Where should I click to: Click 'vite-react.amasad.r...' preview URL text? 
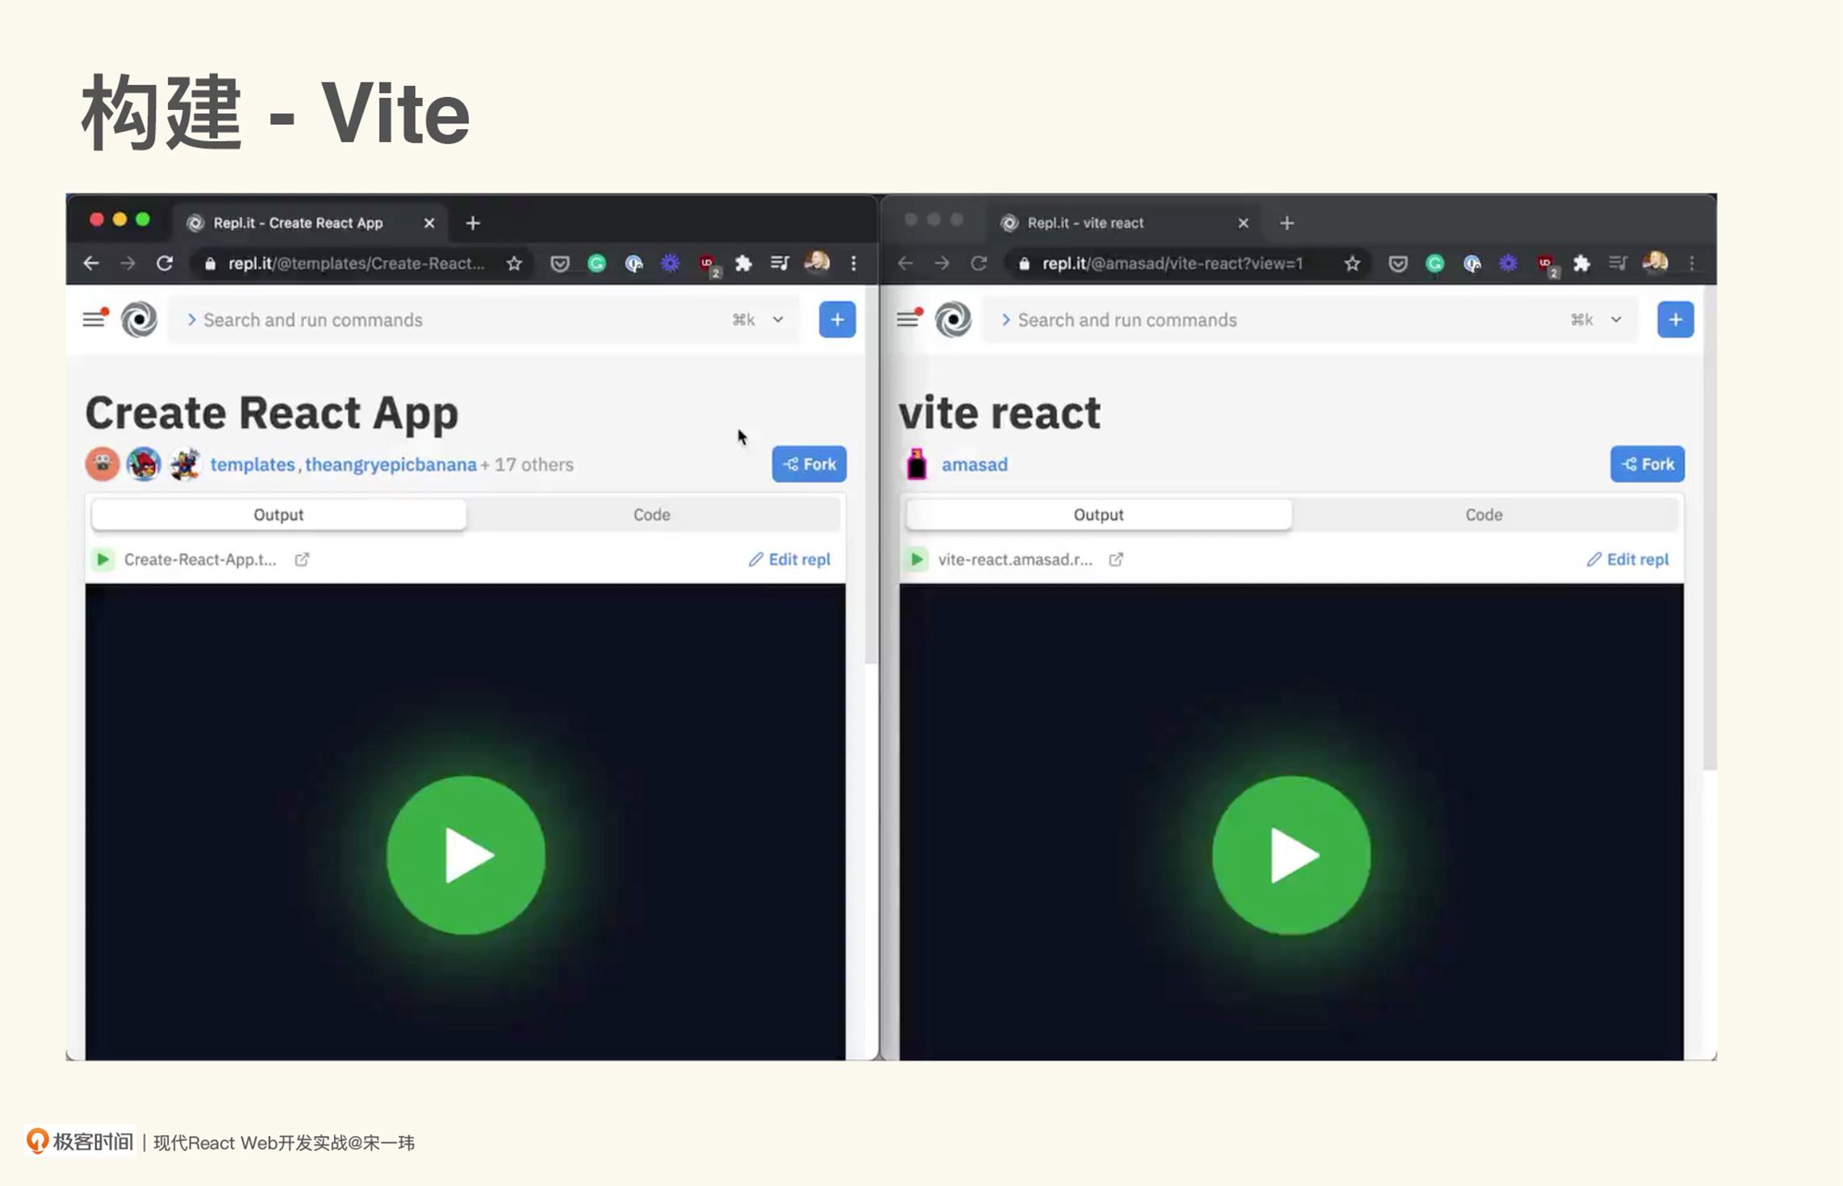[x=1015, y=559]
